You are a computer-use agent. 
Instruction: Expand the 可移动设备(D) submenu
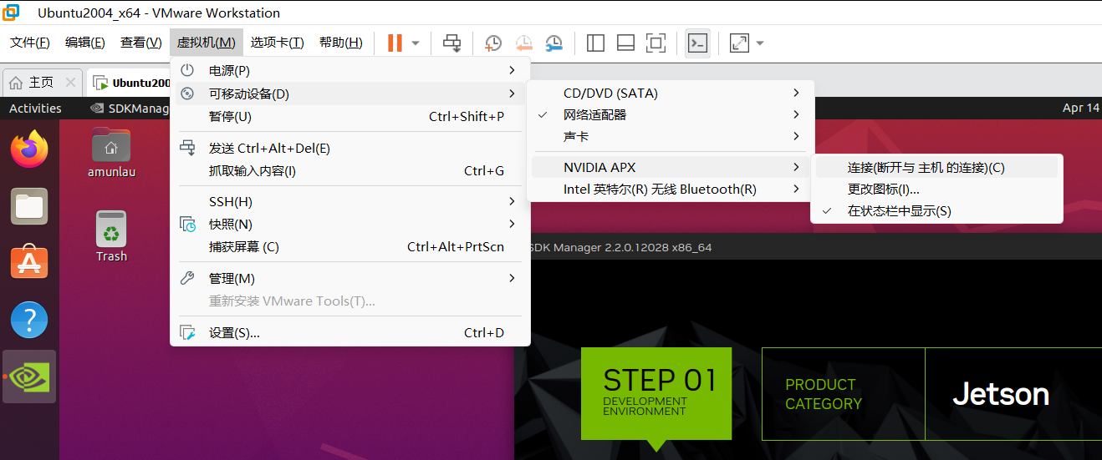click(x=350, y=94)
